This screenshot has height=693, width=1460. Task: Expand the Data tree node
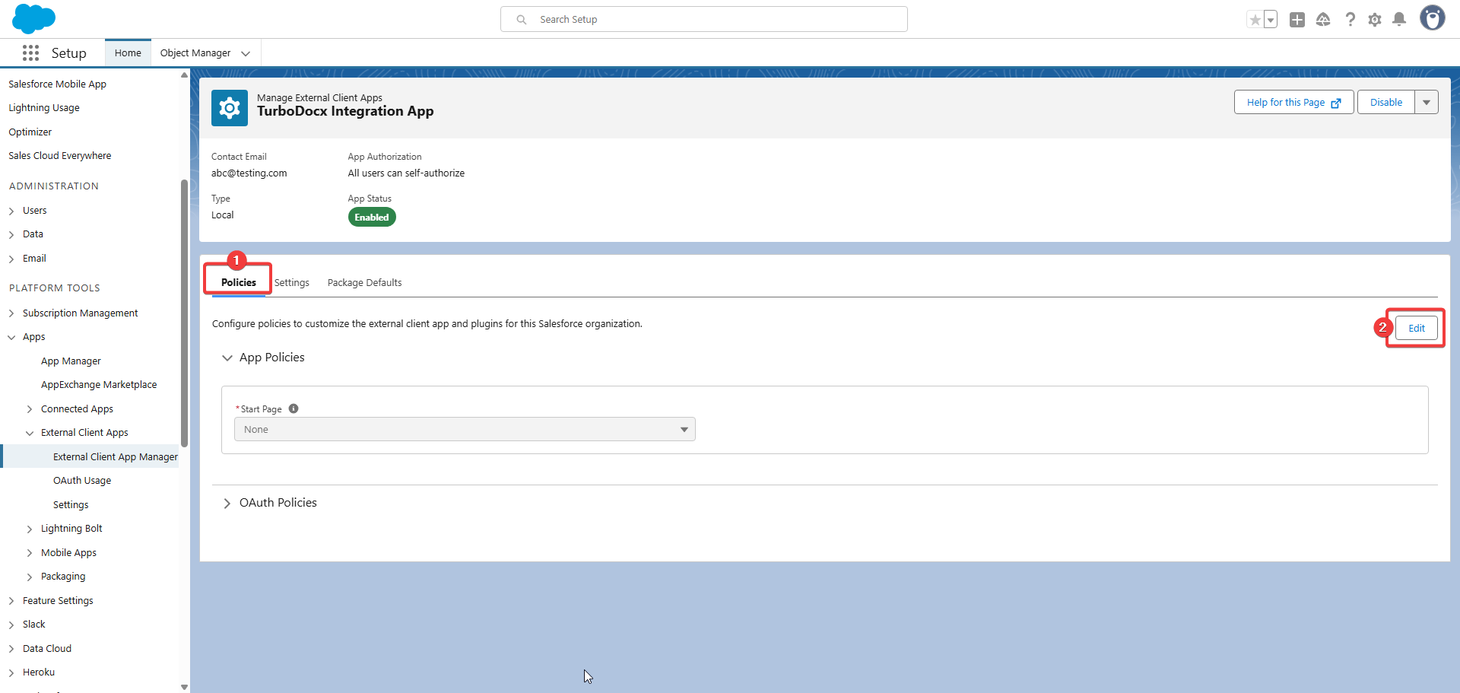(11, 234)
